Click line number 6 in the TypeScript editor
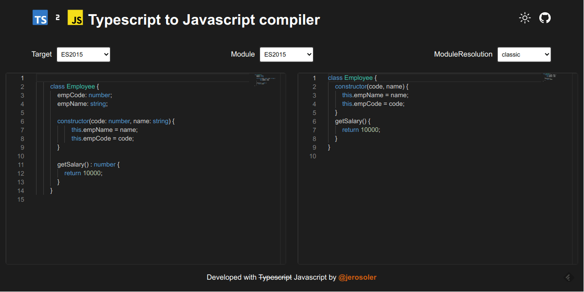 coord(21,121)
